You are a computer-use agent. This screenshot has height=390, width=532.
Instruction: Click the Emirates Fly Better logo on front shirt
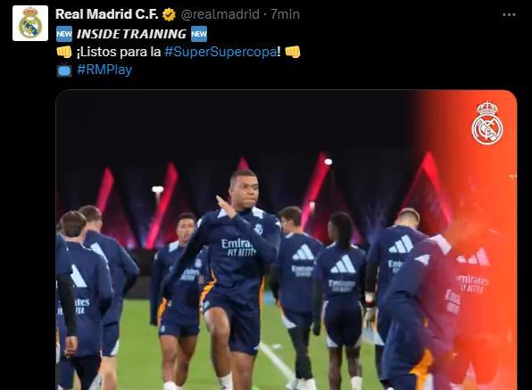[238, 247]
